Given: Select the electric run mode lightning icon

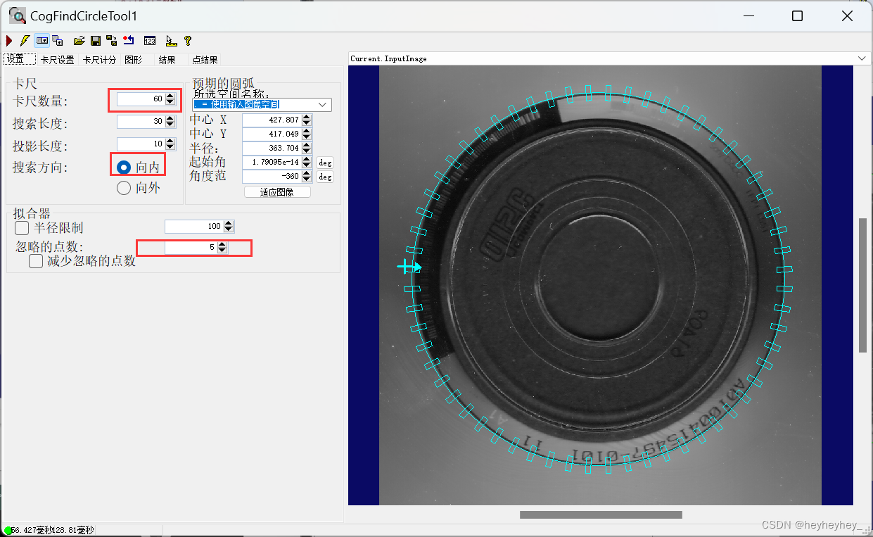Looking at the screenshot, I should point(24,40).
